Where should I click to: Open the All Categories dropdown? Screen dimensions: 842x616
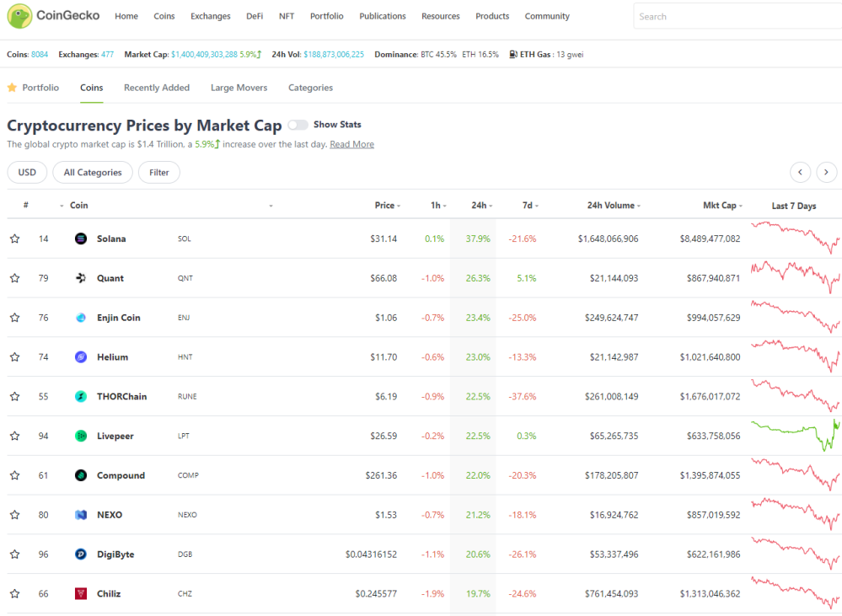[93, 173]
